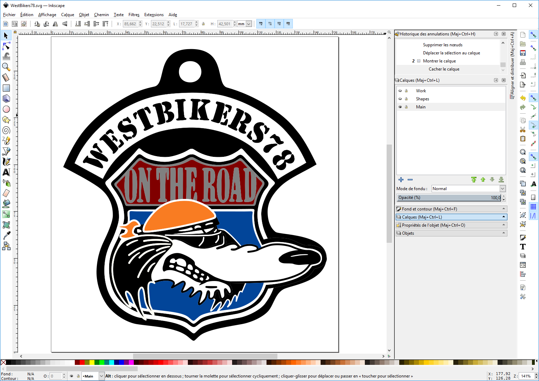Viewport: 539px width, 381px height.
Task: Toggle grid snapping button
Action: (x=533, y=207)
